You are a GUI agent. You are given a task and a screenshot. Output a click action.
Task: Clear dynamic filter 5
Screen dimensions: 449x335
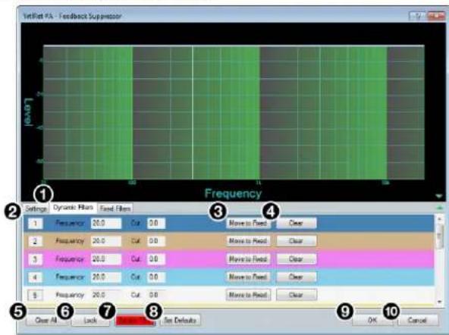[297, 295]
